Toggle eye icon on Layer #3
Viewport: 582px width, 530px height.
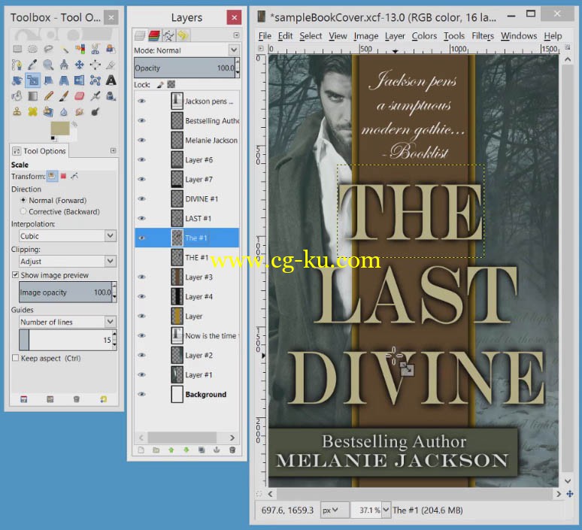click(141, 277)
